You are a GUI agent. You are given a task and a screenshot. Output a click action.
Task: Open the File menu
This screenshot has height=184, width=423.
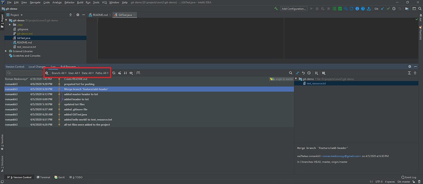pos(9,2)
